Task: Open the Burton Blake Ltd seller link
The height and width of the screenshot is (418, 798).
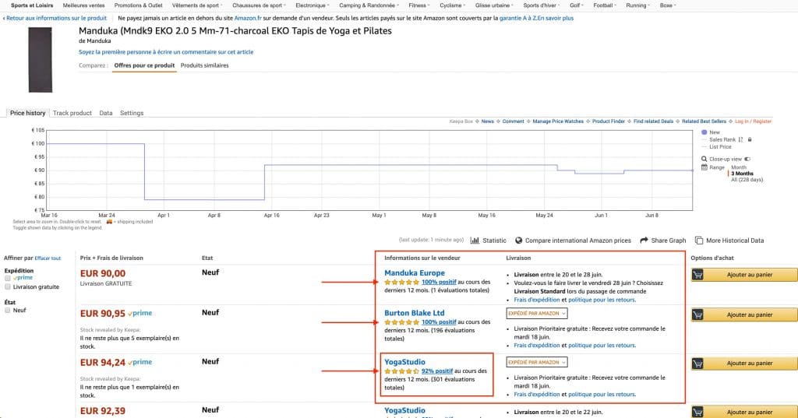Action: click(413, 313)
